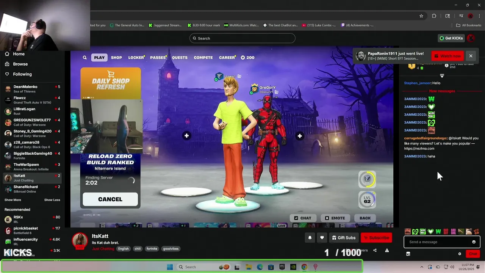Open the Following sidebar link

(18, 74)
